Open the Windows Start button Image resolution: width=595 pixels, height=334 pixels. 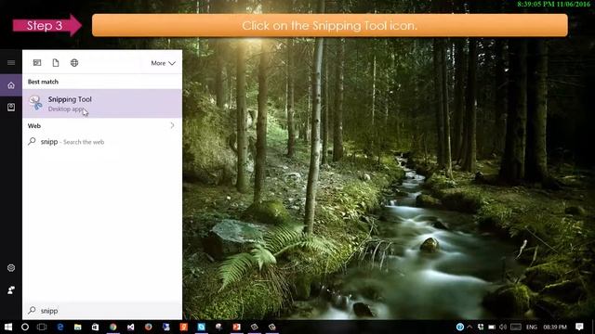(8, 327)
